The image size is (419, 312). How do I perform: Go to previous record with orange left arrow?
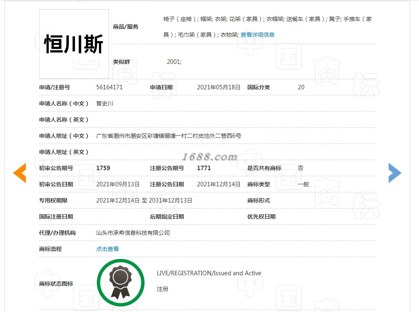20,173
